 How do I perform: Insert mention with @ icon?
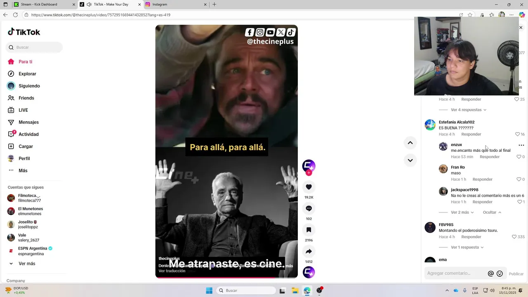click(x=491, y=273)
